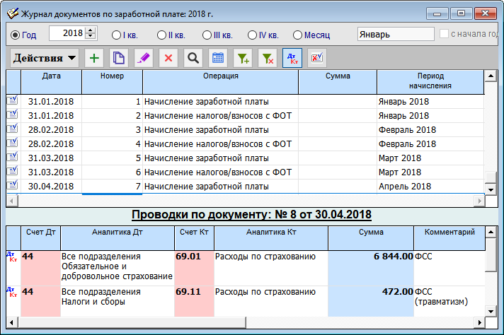This screenshot has height=335, width=504.
Task: Click the document icon of row number 5
Action: tap(13, 157)
